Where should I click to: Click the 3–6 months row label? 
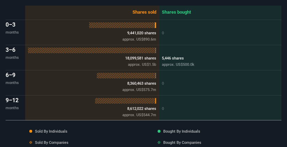[x=12, y=53]
